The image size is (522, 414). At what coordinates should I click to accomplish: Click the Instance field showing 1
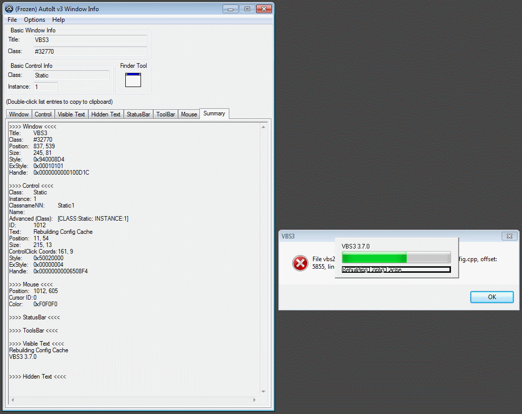[x=46, y=87]
